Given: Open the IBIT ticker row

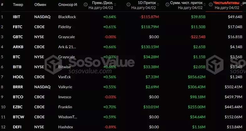Looking at the screenshot, I should pos(16,16).
